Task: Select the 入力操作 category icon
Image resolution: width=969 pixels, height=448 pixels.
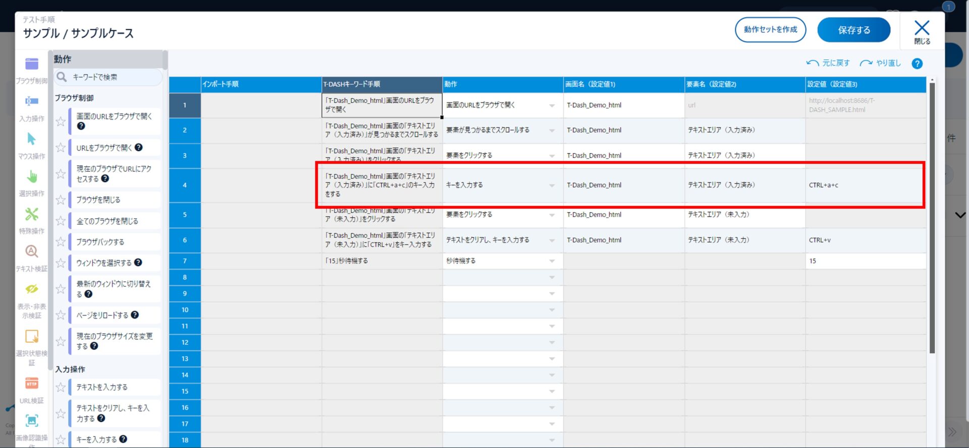Action: click(x=31, y=102)
